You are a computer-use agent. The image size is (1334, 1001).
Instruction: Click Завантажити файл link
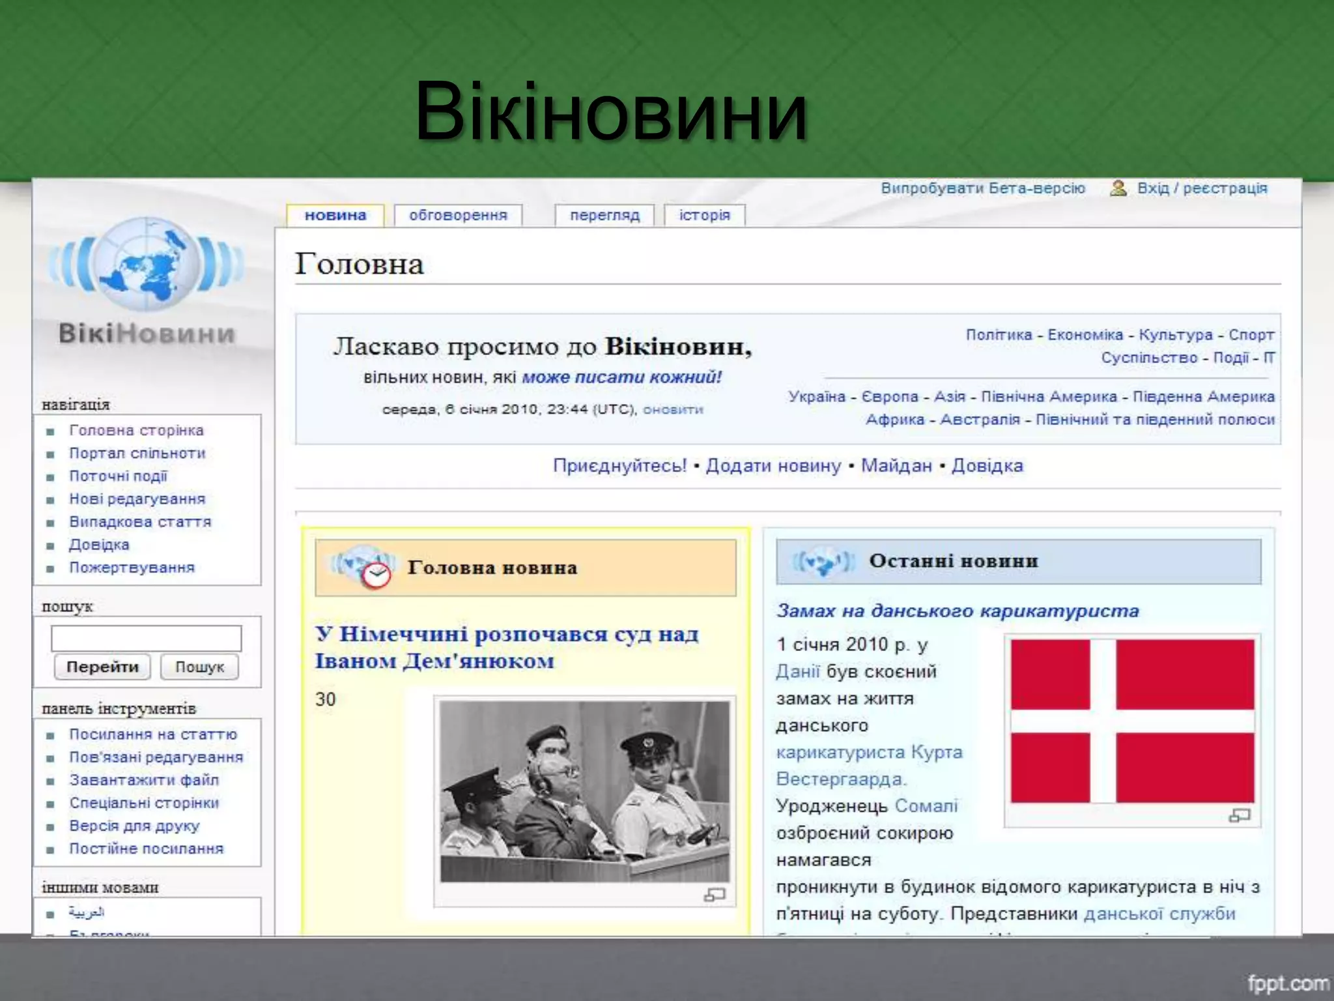(144, 780)
